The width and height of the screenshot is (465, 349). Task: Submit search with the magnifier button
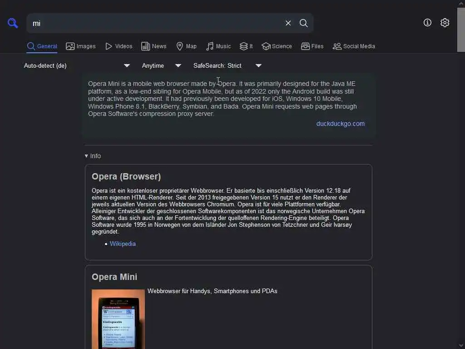click(303, 23)
